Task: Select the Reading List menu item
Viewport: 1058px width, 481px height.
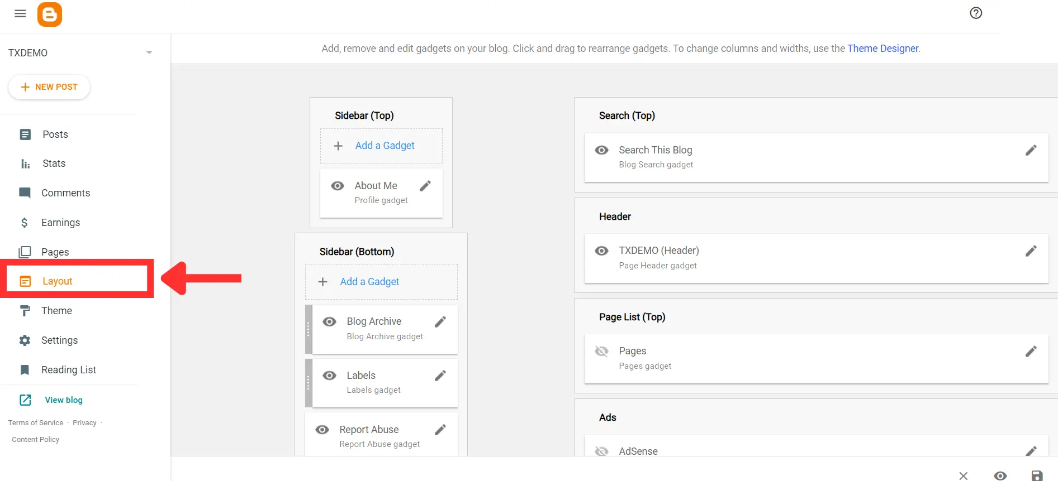Action: (69, 370)
